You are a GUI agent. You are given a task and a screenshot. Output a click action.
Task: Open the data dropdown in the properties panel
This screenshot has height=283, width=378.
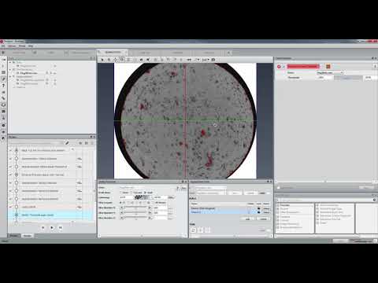330,72
